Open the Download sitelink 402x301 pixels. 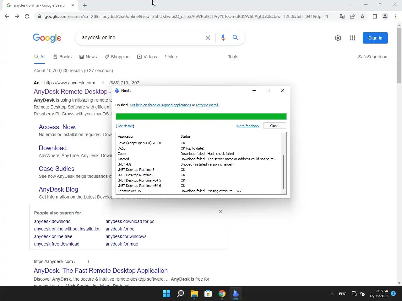click(x=53, y=148)
